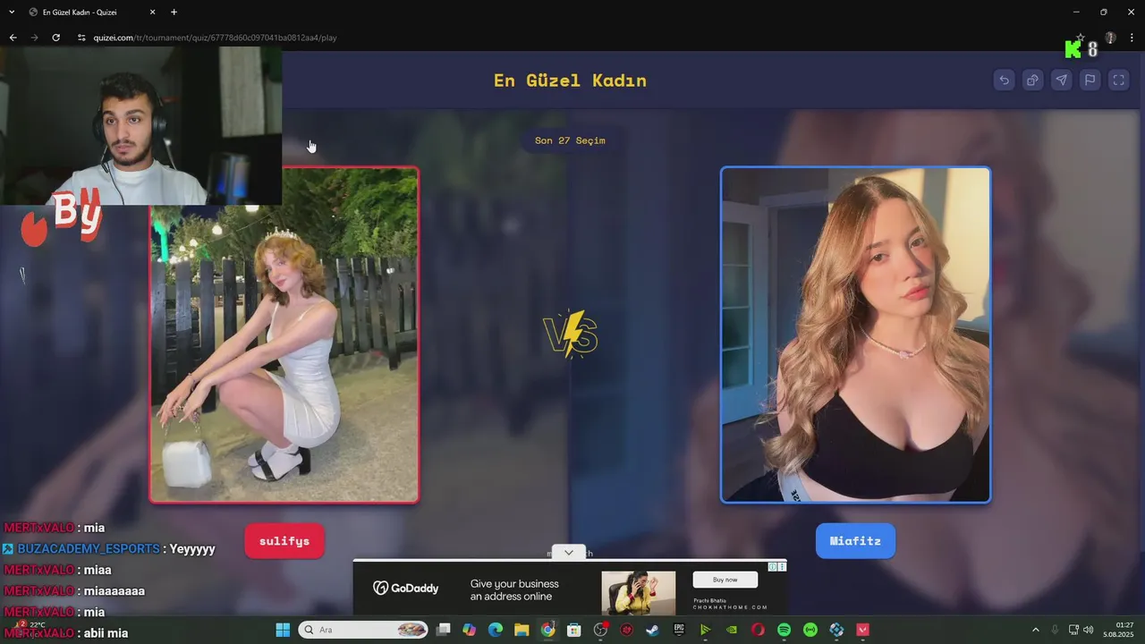Open the tab search dropdown arrow
This screenshot has height=644, width=1145.
pyautogui.click(x=12, y=13)
